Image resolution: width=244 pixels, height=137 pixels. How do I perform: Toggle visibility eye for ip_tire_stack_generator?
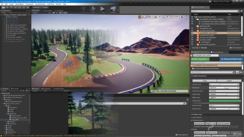click(x=192, y=44)
